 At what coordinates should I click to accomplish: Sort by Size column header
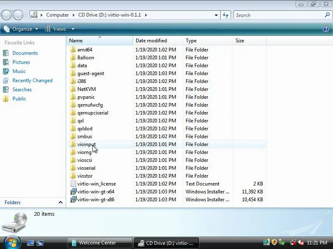tap(249, 40)
